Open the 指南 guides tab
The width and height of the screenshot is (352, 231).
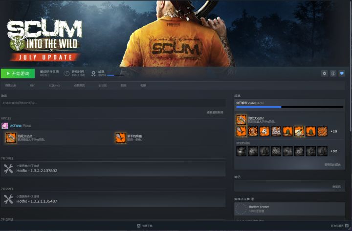coord(124,85)
